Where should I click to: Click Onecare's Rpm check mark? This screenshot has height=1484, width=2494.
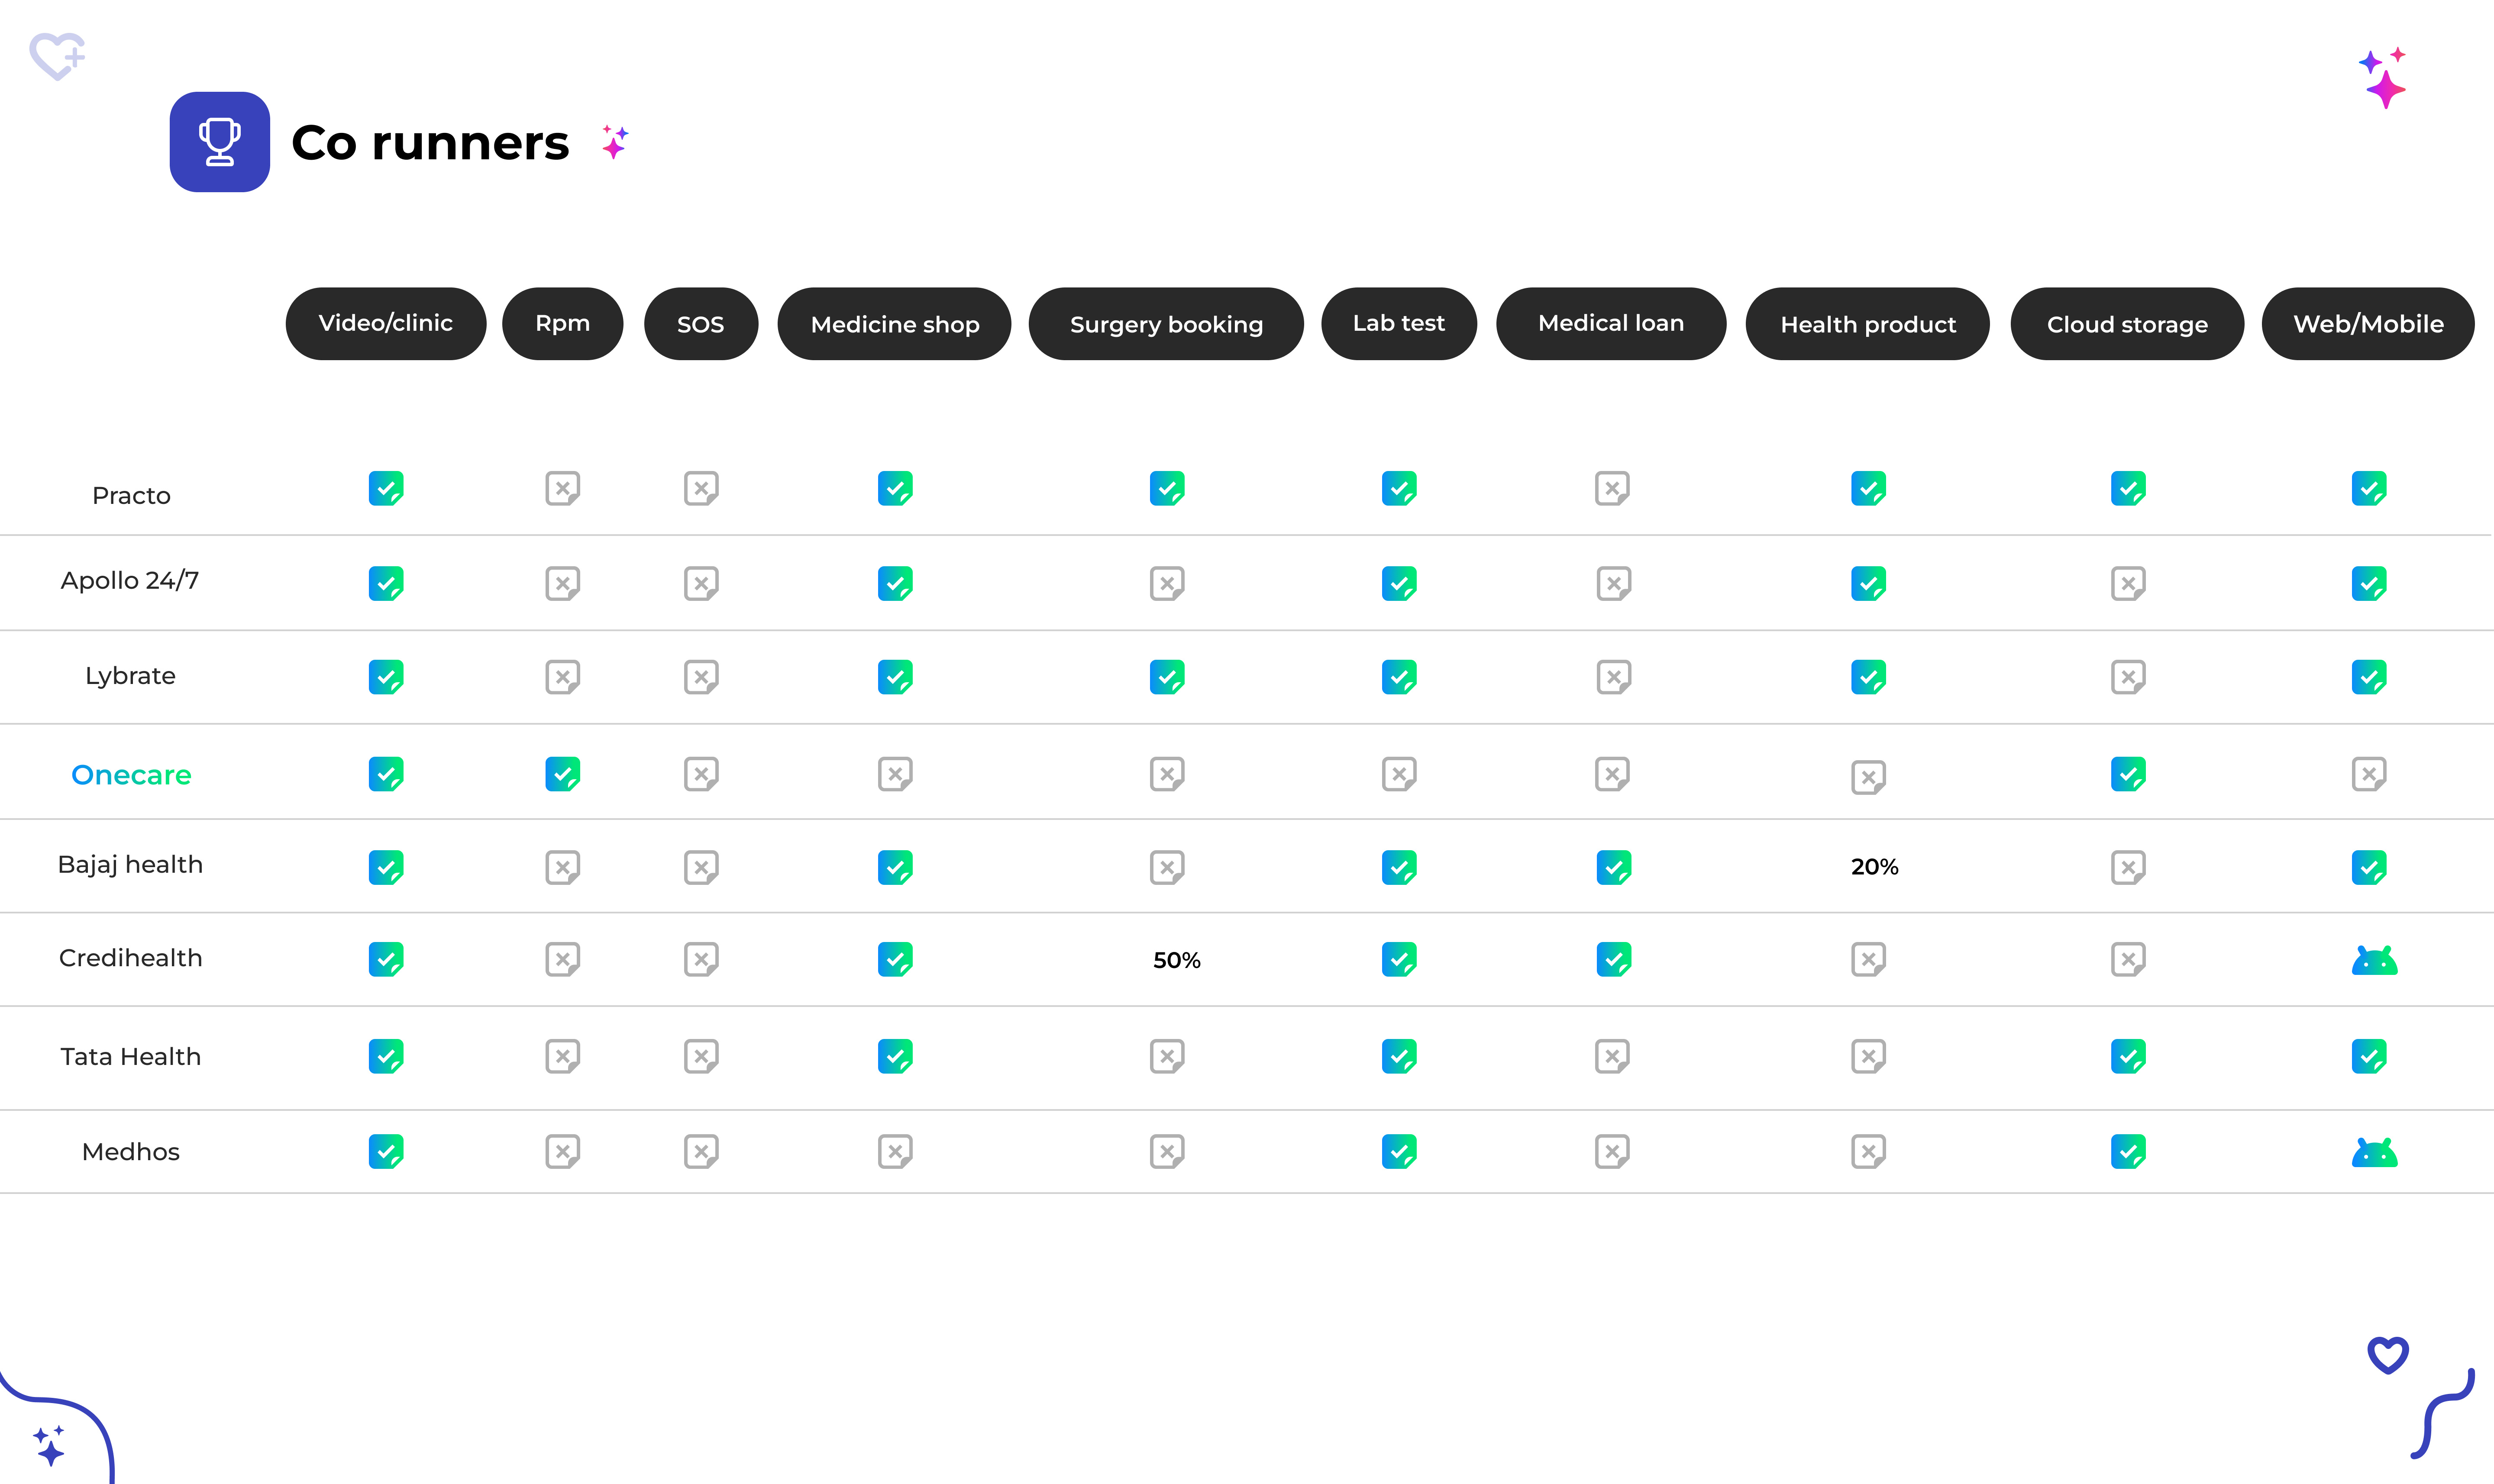click(x=563, y=774)
